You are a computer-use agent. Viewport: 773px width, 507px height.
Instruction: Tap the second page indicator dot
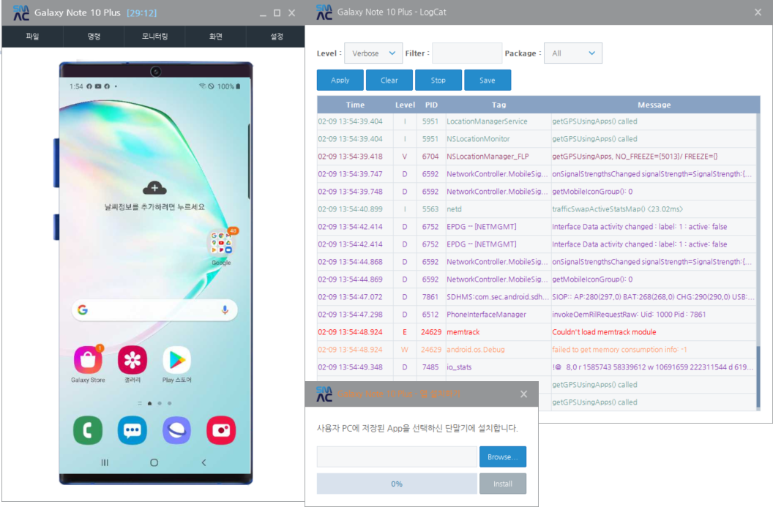pos(160,403)
